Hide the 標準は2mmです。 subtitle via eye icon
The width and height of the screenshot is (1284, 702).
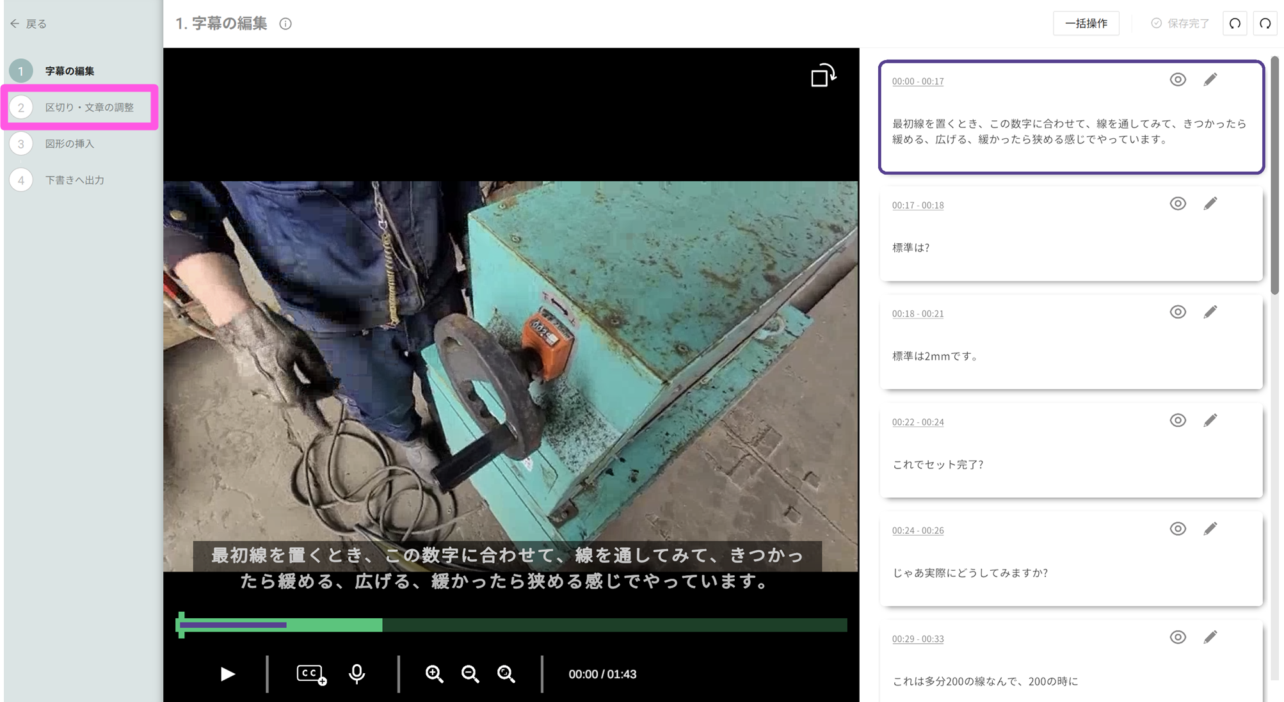[1178, 312]
